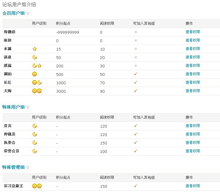The image size is (220, 195).
Task: Click the sun level icon for 湖泊
Action: point(35,74)
